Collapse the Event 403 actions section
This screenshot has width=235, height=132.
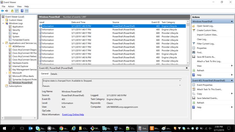pyautogui.click(x=232, y=80)
